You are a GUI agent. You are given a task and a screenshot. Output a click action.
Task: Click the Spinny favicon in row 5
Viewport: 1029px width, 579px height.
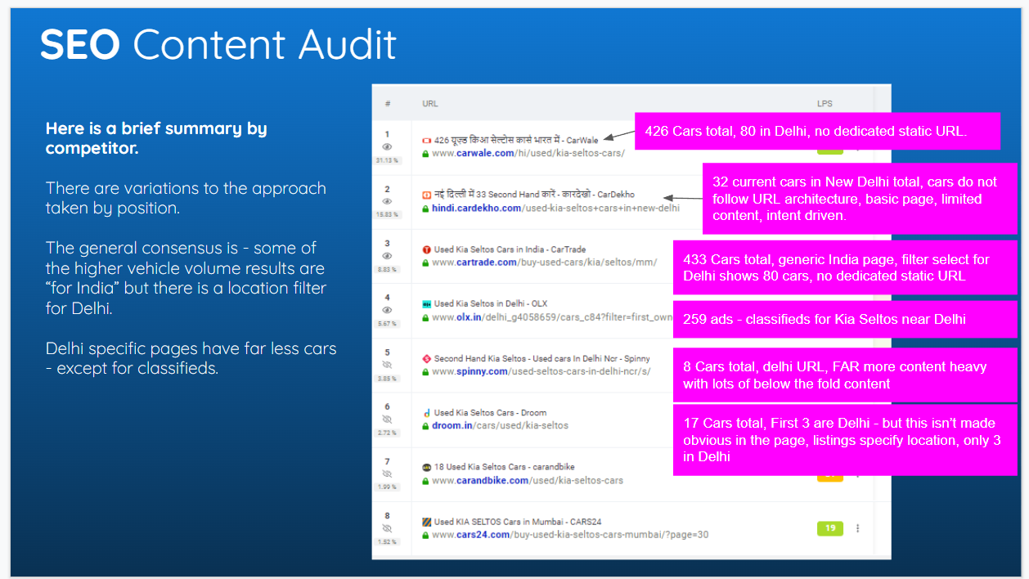[426, 359]
